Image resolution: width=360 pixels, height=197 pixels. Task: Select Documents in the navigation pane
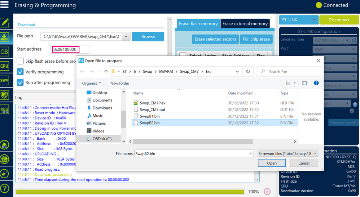[102, 100]
